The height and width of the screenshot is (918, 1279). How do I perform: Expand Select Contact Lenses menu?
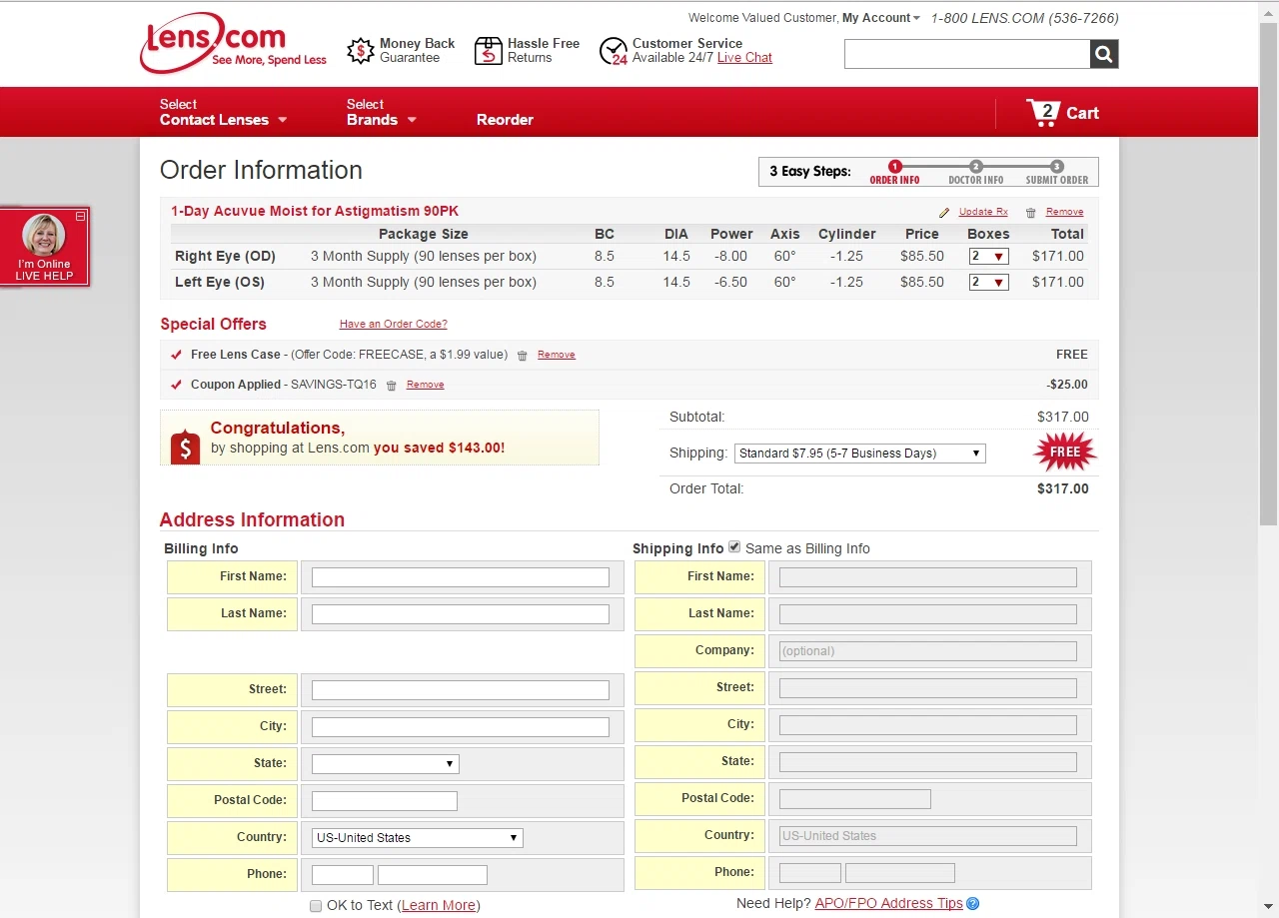(x=223, y=112)
